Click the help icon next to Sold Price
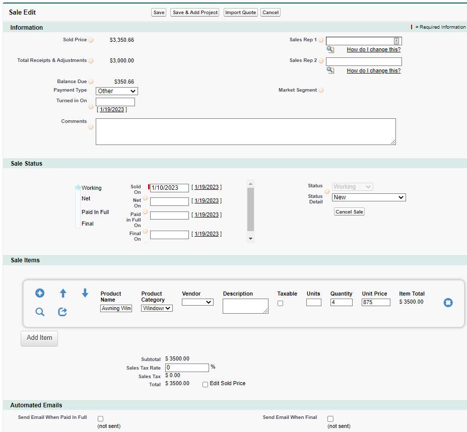 (91, 40)
